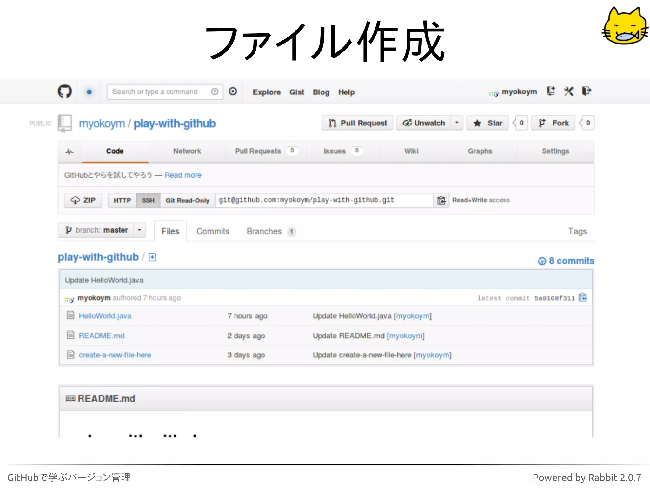650x488 pixels.
Task: Click the Update HelloWorld.java commit header
Action: [104, 280]
